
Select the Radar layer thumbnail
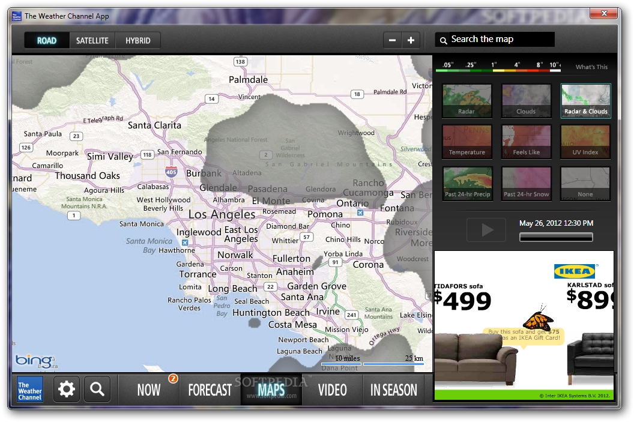[x=467, y=101]
